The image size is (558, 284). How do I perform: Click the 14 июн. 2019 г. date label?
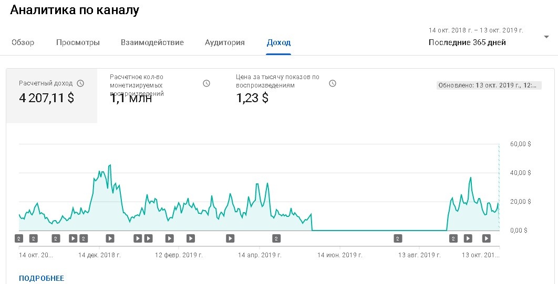pos(340,255)
